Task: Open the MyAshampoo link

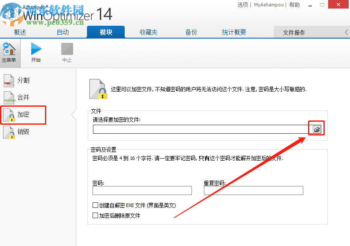Action: pos(269,5)
